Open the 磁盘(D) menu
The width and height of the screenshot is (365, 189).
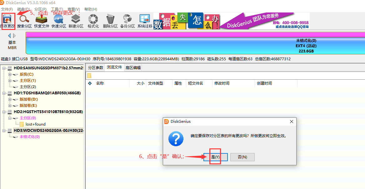coord(24,9)
